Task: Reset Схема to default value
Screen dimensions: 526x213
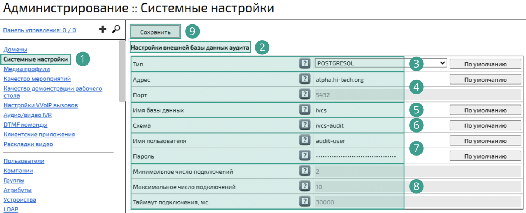Action: pyautogui.click(x=485, y=125)
